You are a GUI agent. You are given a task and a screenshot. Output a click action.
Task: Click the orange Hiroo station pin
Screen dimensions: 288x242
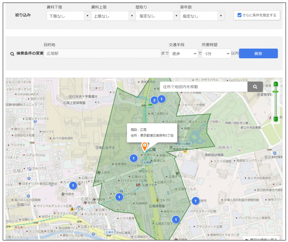145,147
